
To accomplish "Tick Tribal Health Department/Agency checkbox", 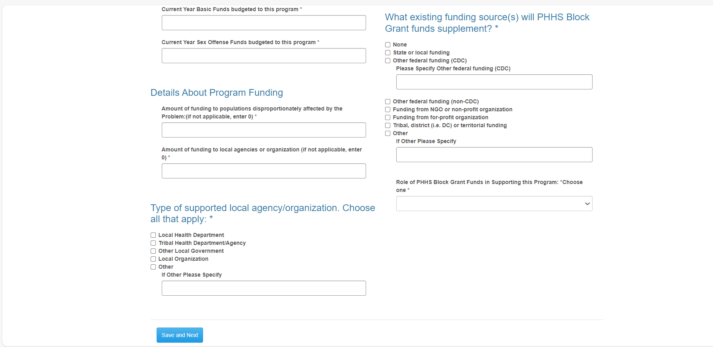I will 153,243.
